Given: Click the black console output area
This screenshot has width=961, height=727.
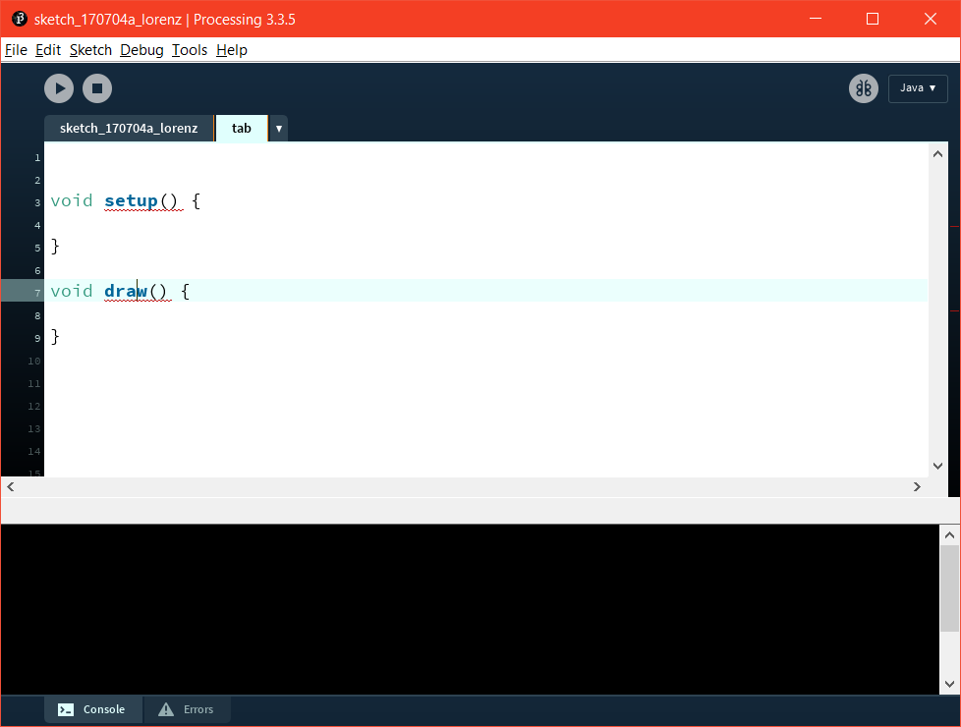Looking at the screenshot, I should click(x=470, y=609).
